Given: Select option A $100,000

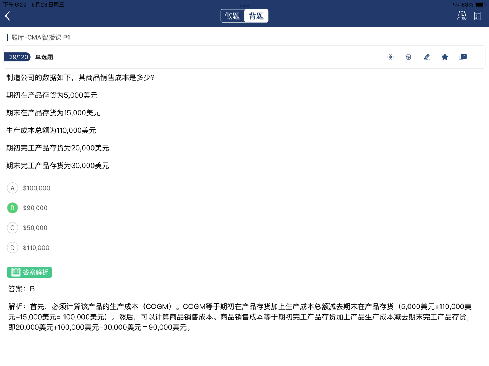Looking at the screenshot, I should [x=13, y=188].
